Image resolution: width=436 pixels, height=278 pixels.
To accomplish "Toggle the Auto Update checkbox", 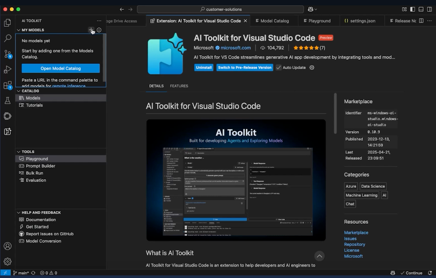I will click(x=279, y=67).
